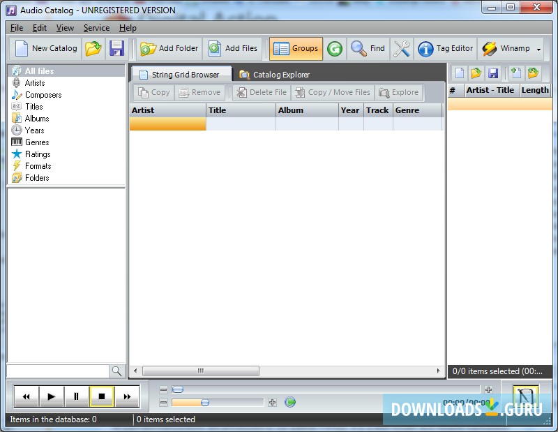Save catalog with the floppy disk icon

(116, 48)
